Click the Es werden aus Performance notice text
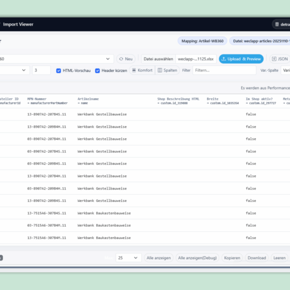This screenshot has width=290, height=290. click(x=265, y=88)
